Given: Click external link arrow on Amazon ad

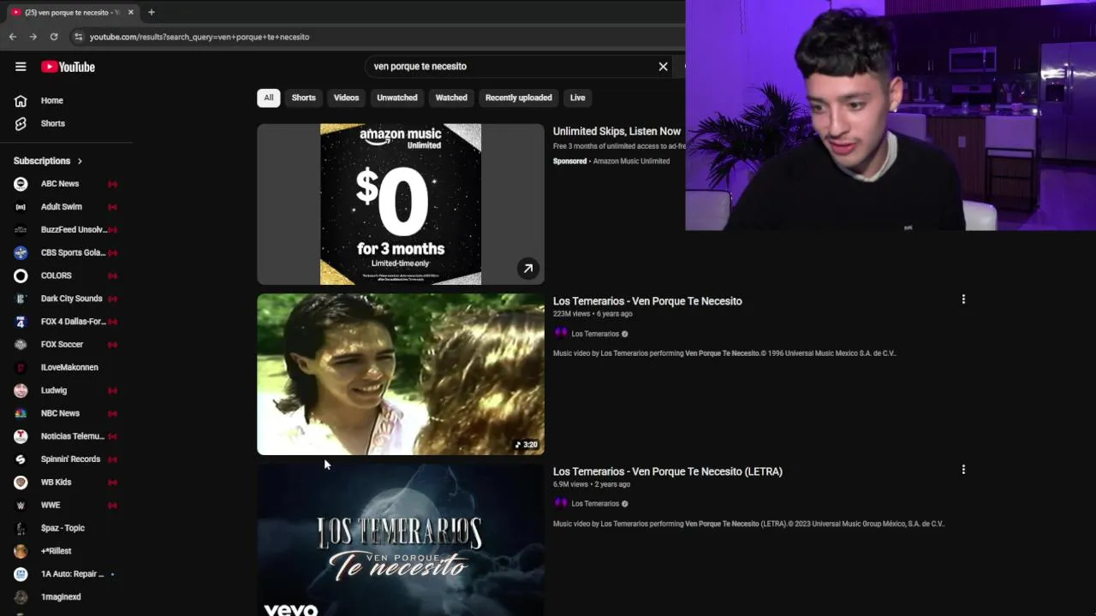Looking at the screenshot, I should [x=528, y=269].
